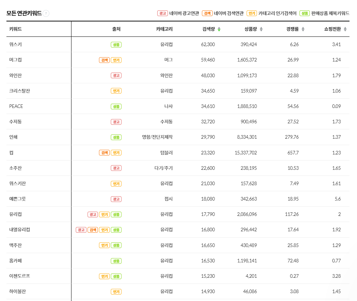357x301 pixels.
Task: Click the 광고 badge in the 수저통 row
Action: tap(116, 122)
